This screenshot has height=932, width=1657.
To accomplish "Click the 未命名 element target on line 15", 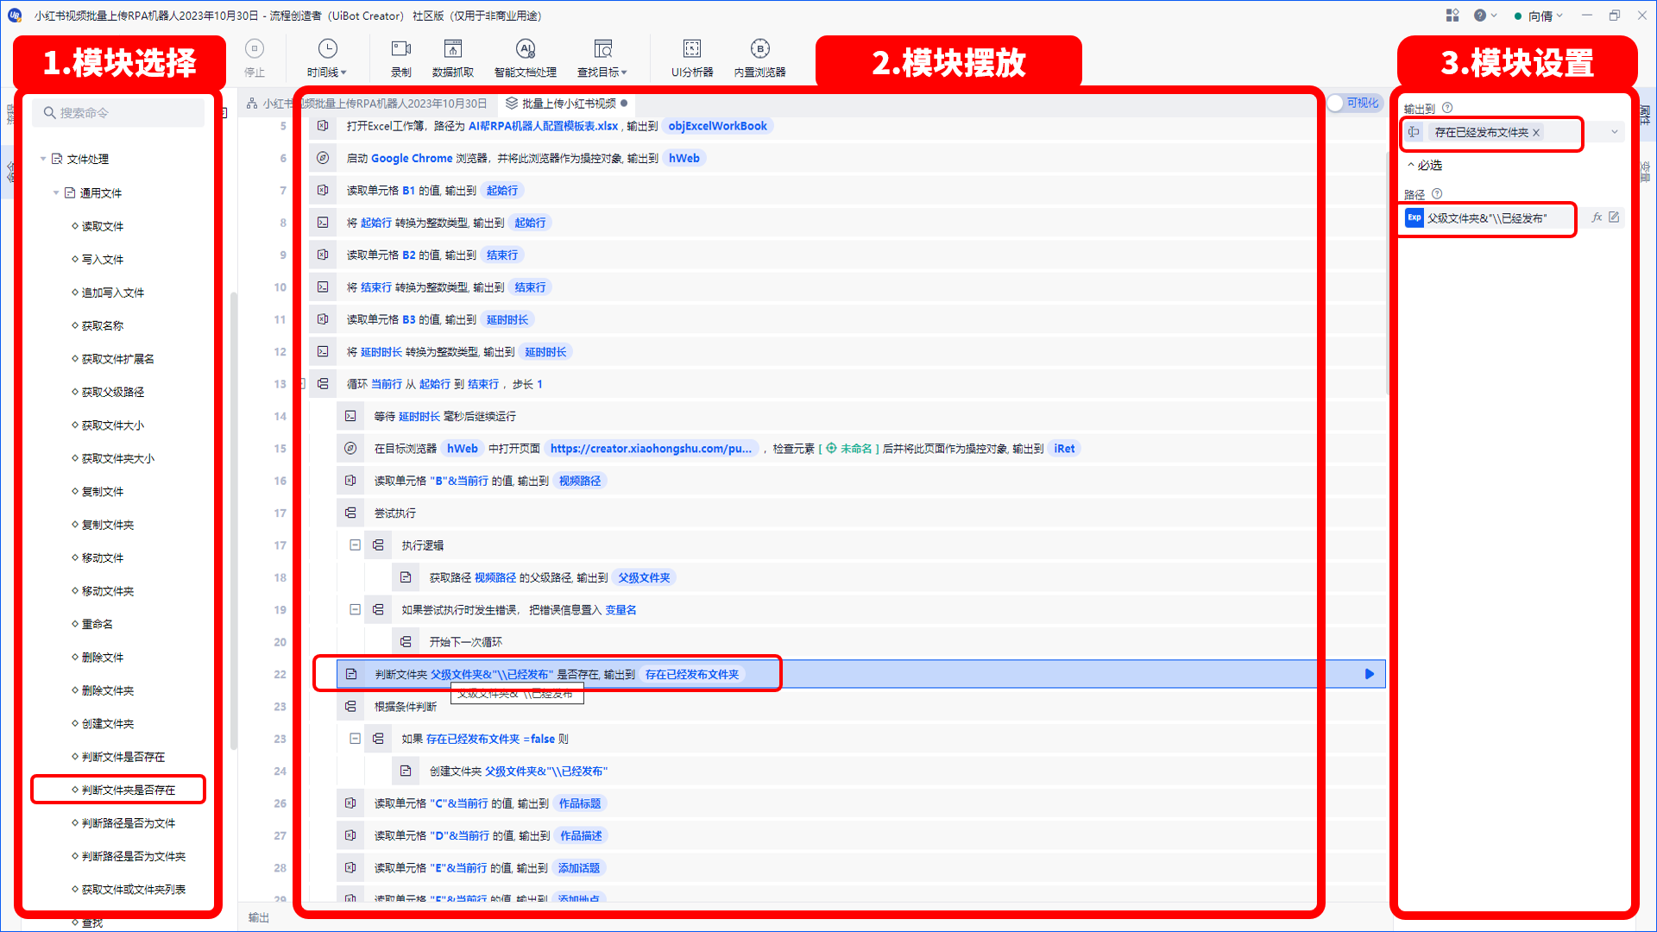I will click(x=849, y=449).
